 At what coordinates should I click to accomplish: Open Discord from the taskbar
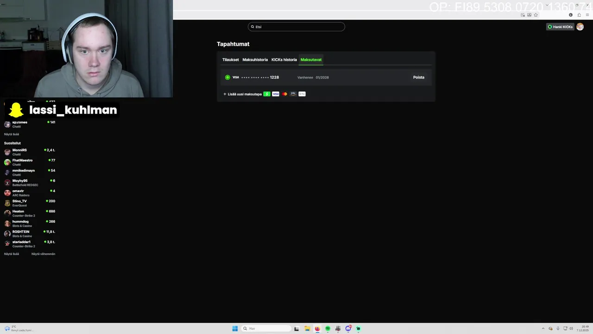coord(348,328)
